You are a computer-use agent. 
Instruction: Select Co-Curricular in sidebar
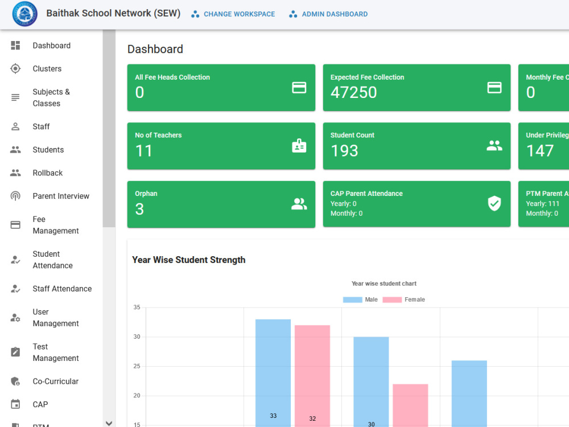click(x=52, y=381)
